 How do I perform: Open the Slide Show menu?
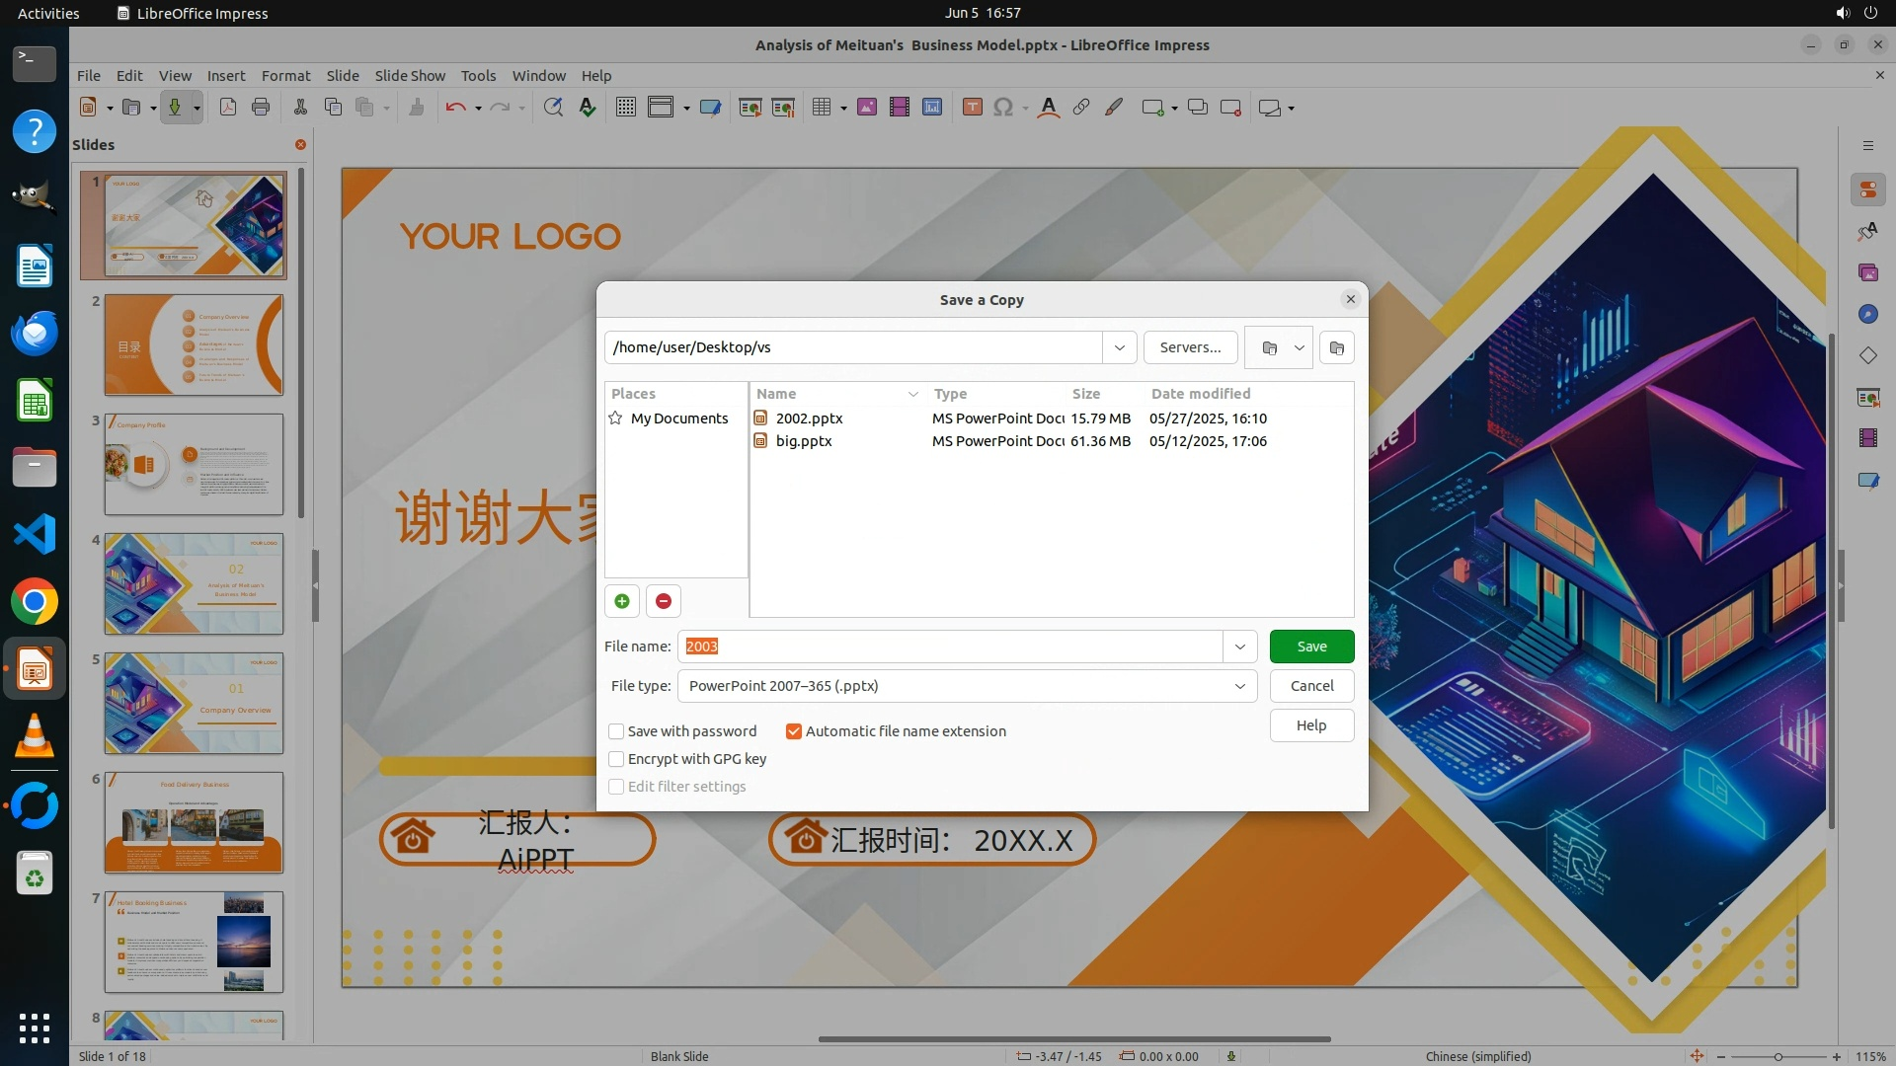410,75
